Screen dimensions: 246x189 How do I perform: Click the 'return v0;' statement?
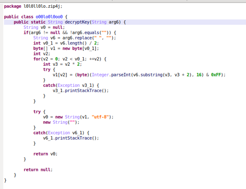tap(45, 154)
